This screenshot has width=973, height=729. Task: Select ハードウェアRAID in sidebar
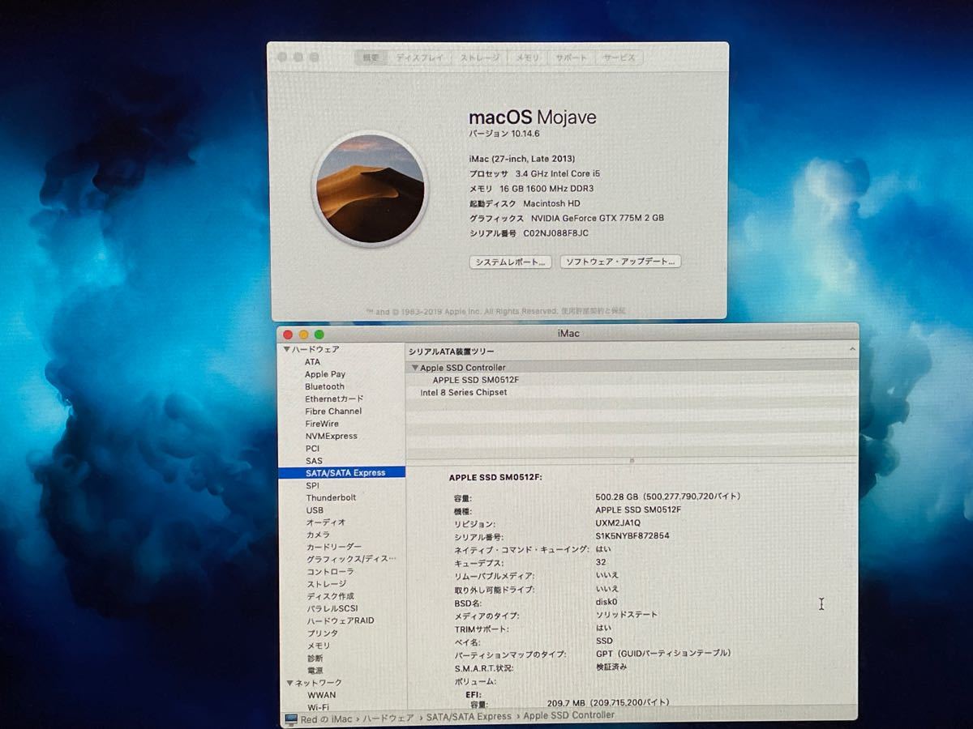[x=341, y=620]
